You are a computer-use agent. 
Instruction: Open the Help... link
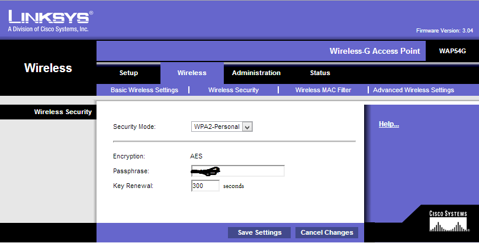tap(389, 124)
